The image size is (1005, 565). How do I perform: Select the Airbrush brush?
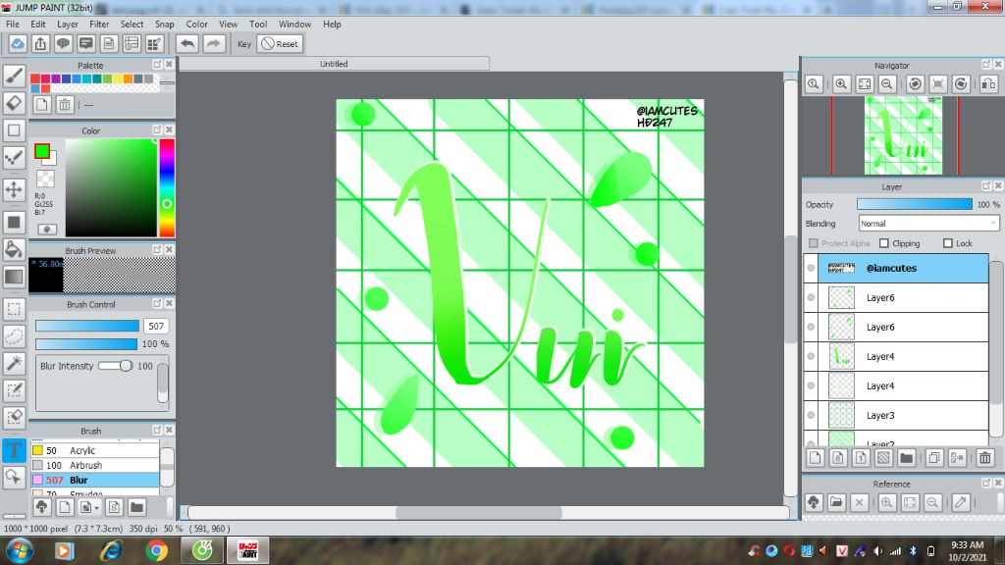[95, 465]
